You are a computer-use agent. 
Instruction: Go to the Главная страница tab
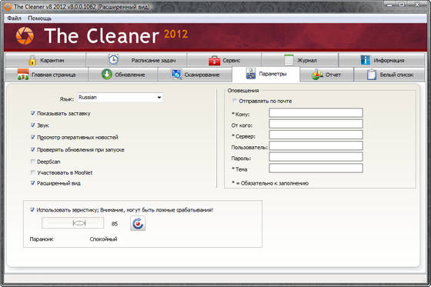point(46,75)
